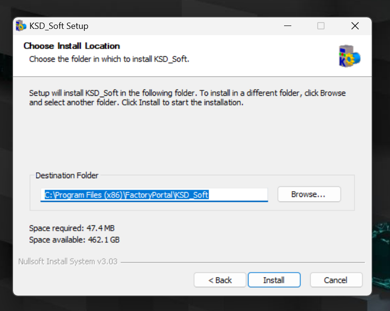
Task: Cancel the KSD_Soft setup
Action: (336, 280)
